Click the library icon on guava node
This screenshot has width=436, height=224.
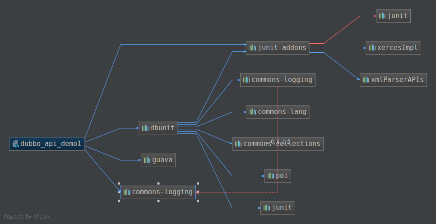click(x=147, y=160)
